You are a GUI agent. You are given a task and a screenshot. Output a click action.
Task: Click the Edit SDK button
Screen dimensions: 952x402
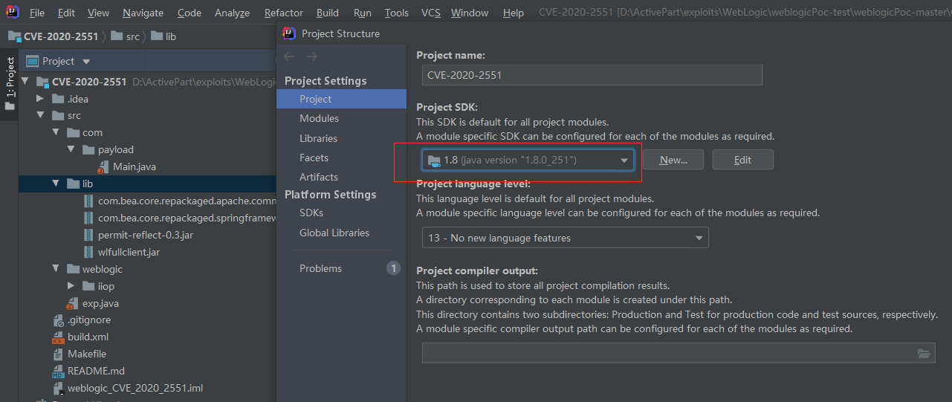[742, 160]
